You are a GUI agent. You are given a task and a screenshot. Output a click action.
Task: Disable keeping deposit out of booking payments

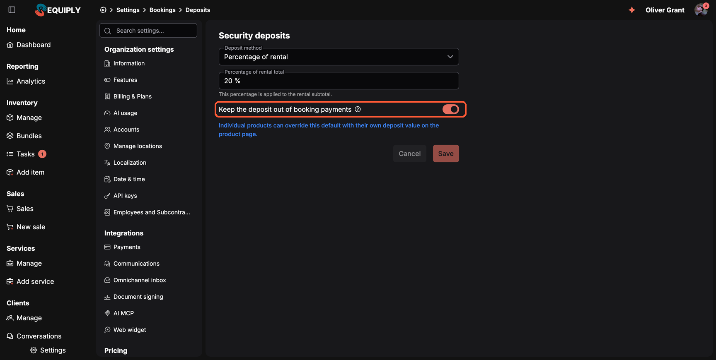coord(451,109)
